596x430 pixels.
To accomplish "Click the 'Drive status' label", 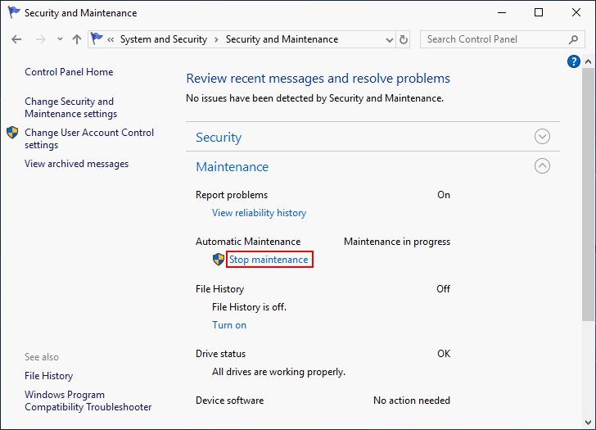I will coord(220,354).
